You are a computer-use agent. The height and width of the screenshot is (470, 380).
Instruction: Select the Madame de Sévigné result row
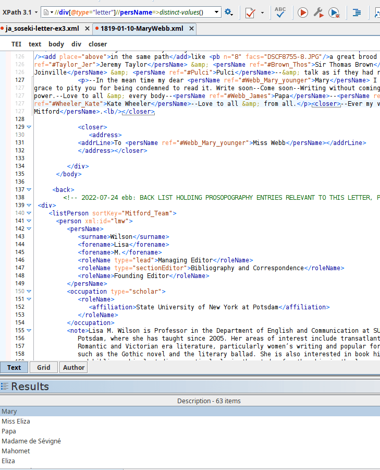pos(190,441)
